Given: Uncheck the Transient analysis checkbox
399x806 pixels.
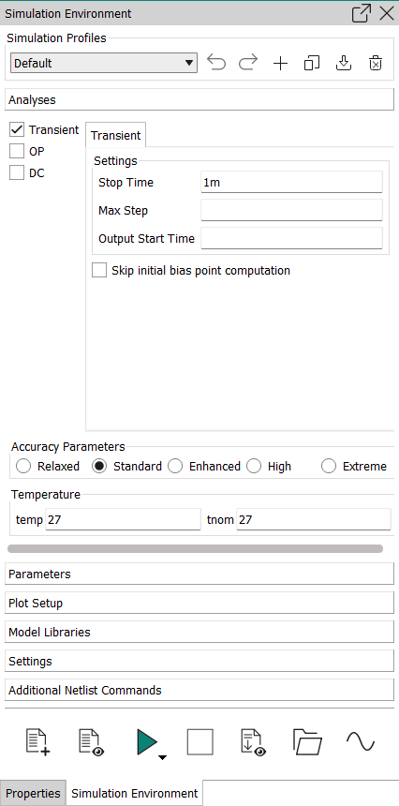Looking at the screenshot, I should (17, 129).
